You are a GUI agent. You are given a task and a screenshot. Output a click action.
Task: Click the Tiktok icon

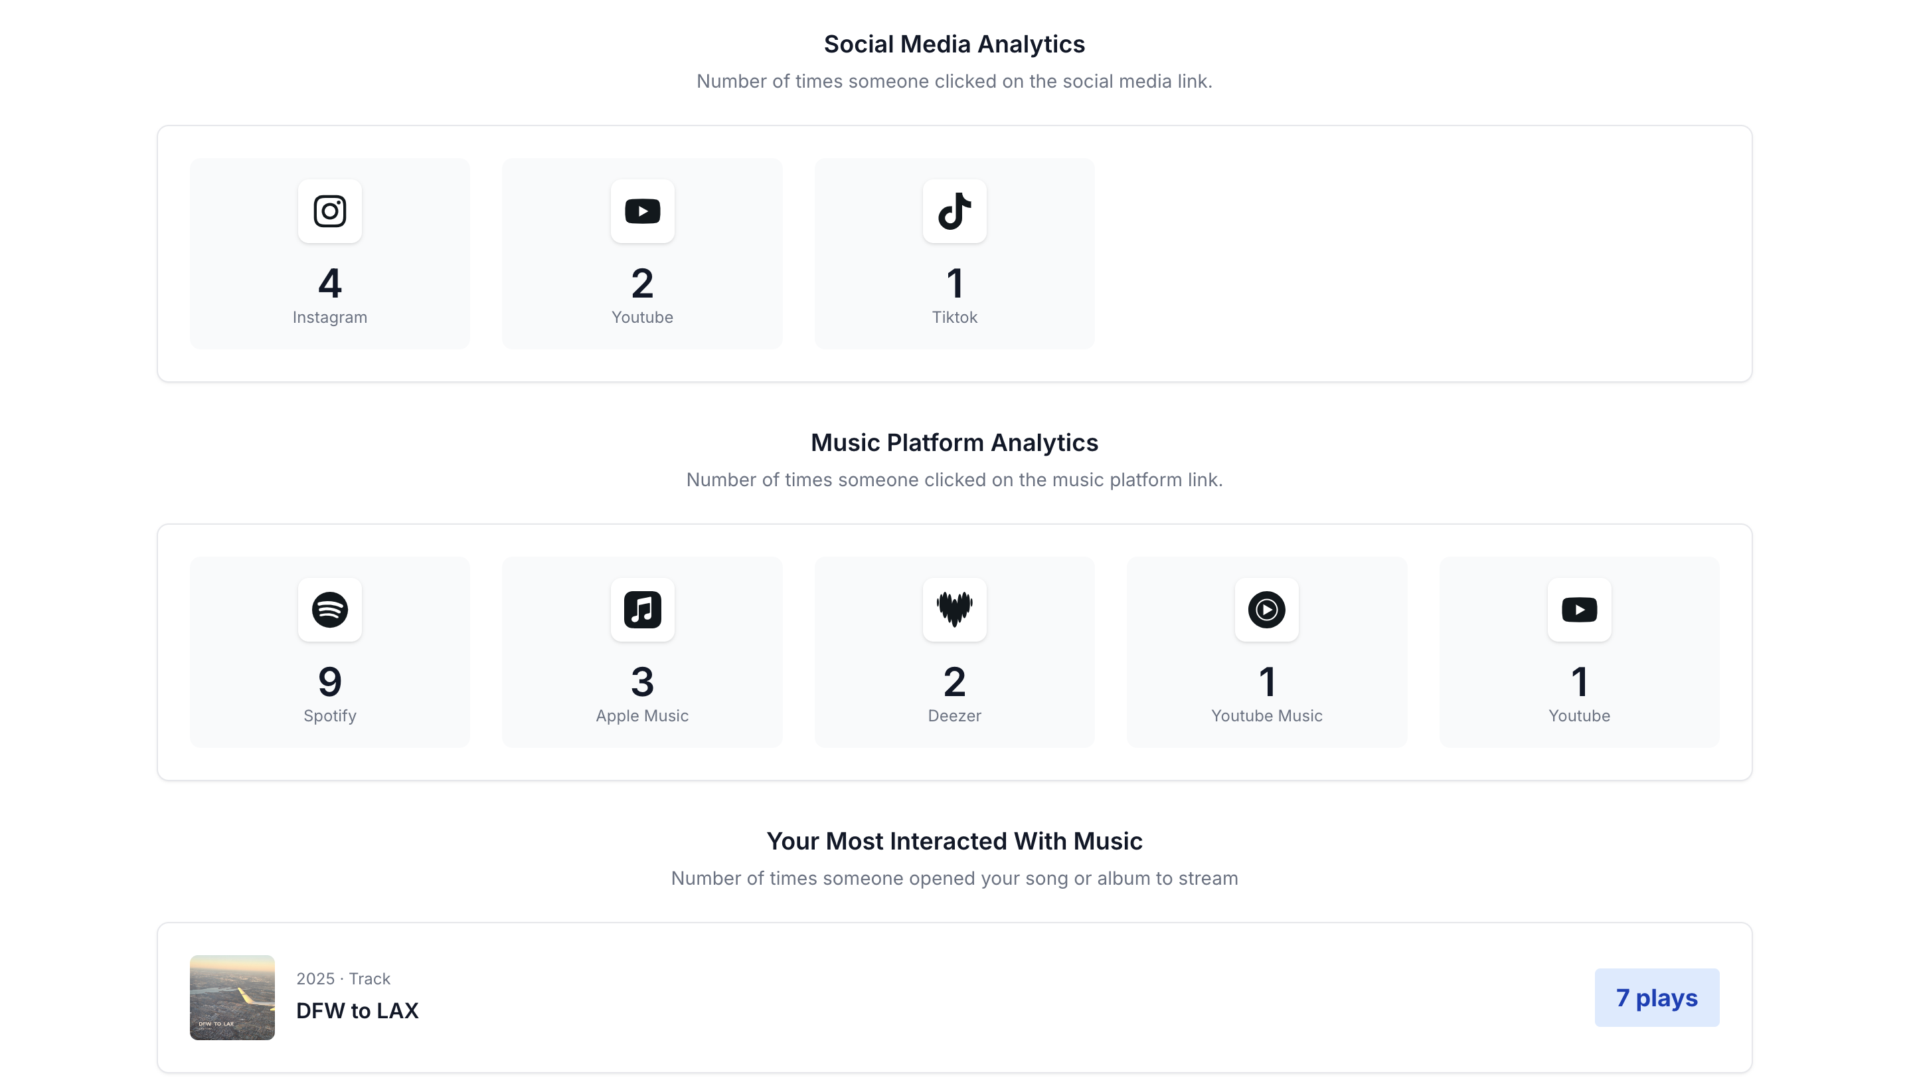coord(954,211)
